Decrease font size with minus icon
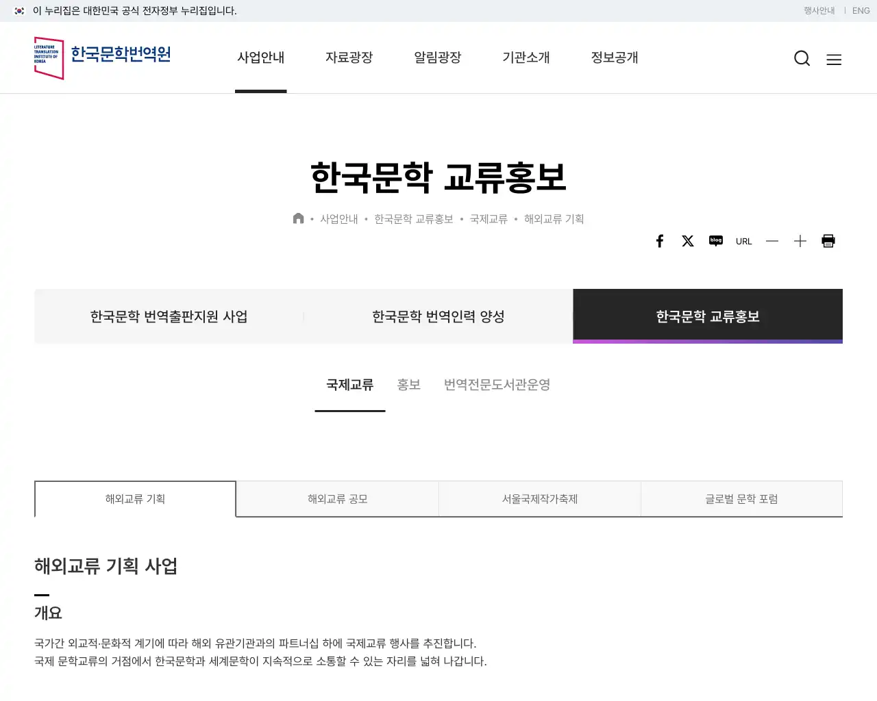The height and width of the screenshot is (701, 877). (x=771, y=240)
